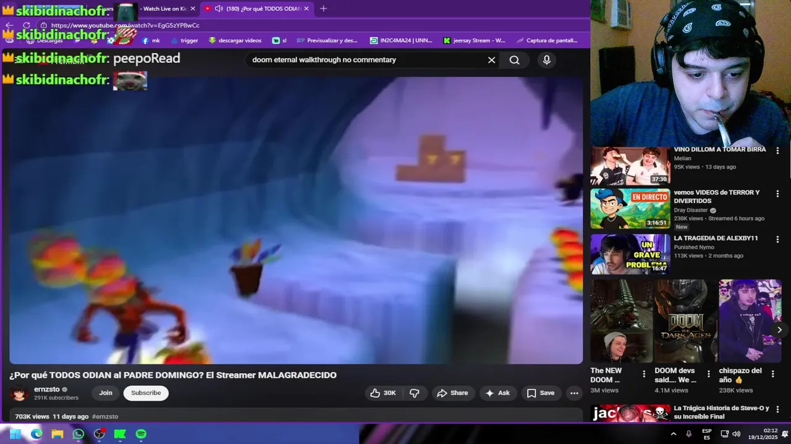
Task: Switch to the Por qué TODOS ODIAN tab
Action: coord(258,9)
